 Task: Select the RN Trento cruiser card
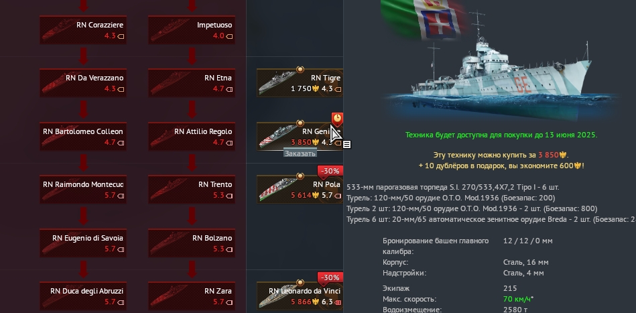click(192, 189)
